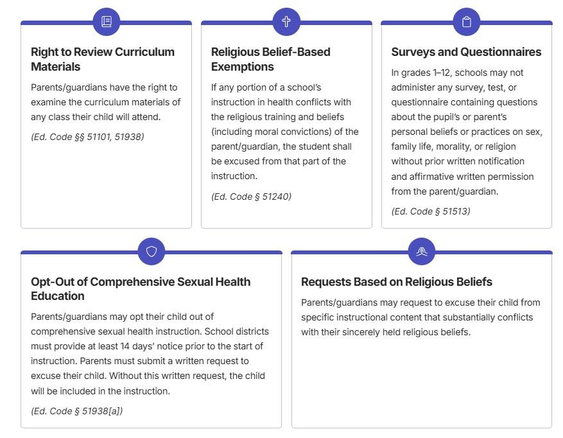Open the Ed. Code § 51513 citation
The image size is (563, 438).
point(431,211)
